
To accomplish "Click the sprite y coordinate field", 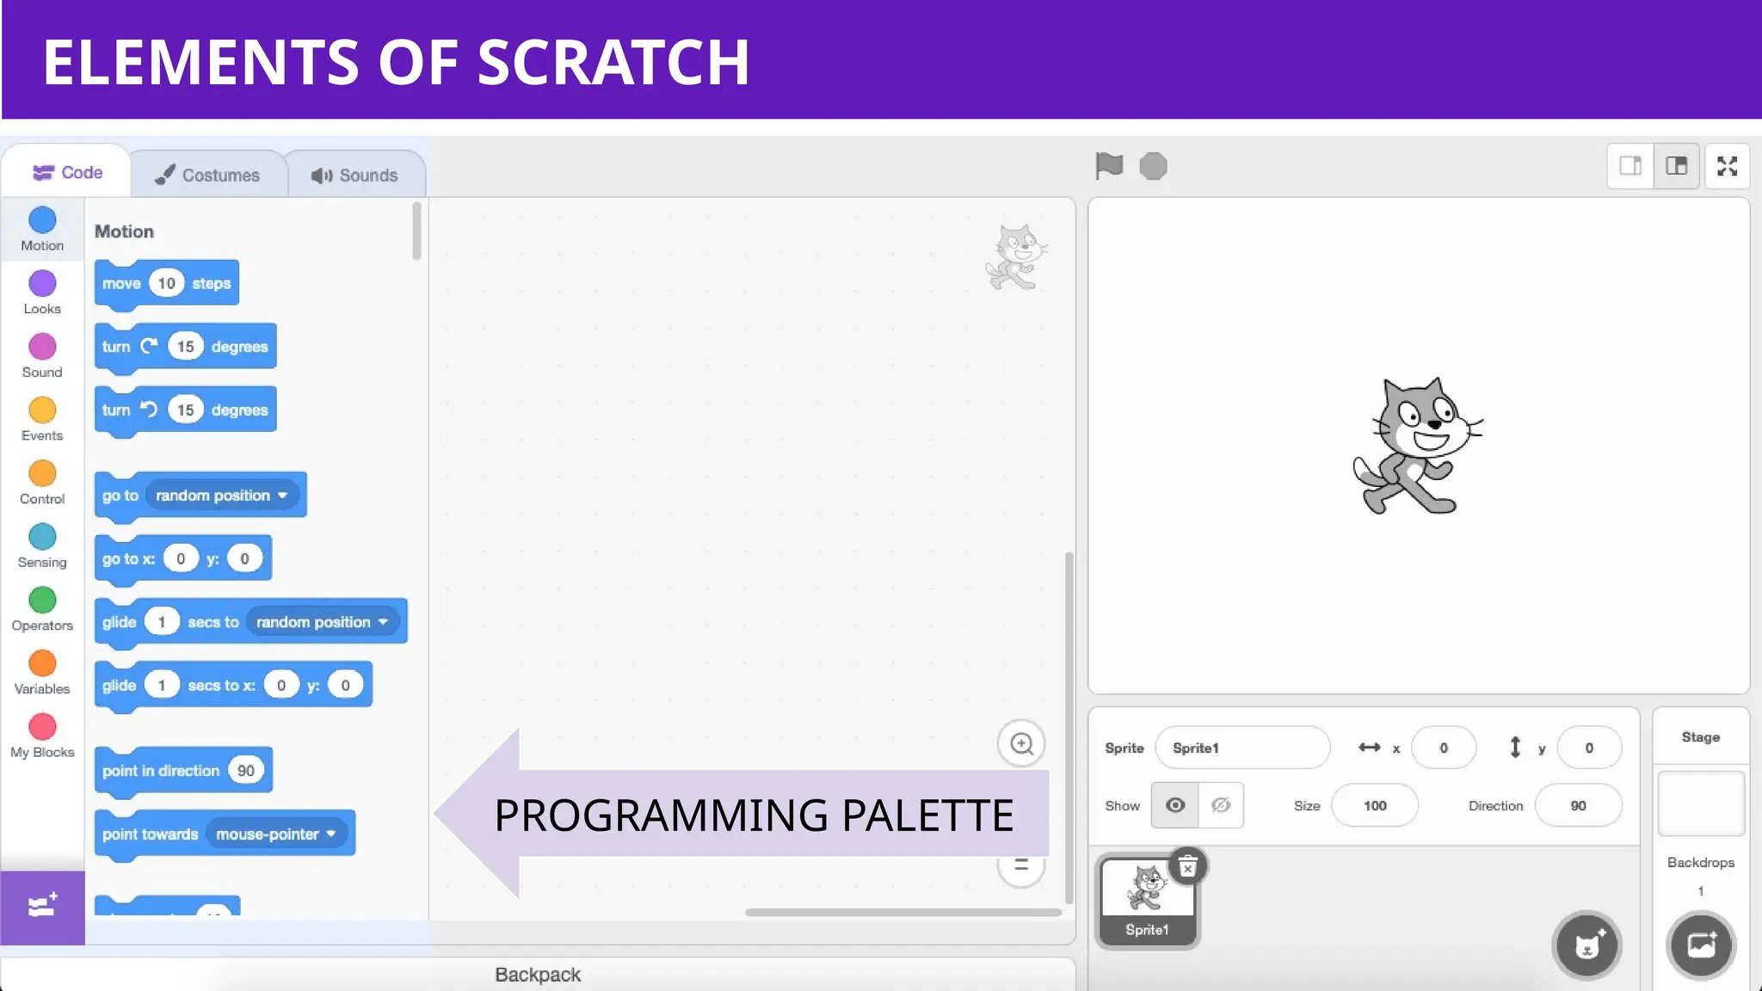I will (1589, 748).
